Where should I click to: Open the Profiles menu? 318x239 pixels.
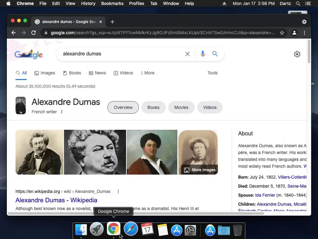(137, 3)
